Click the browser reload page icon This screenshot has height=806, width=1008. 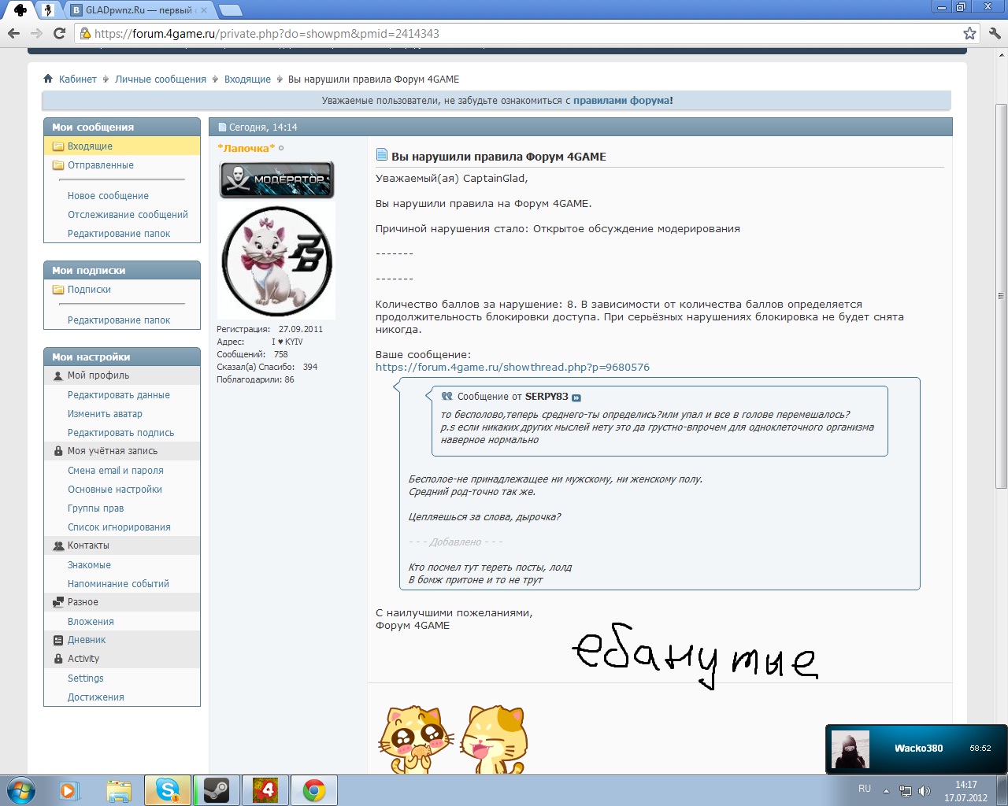click(x=59, y=33)
